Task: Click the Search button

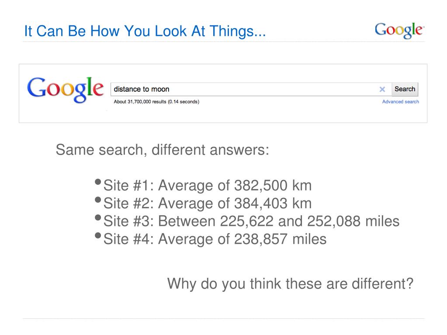Action: (405, 89)
